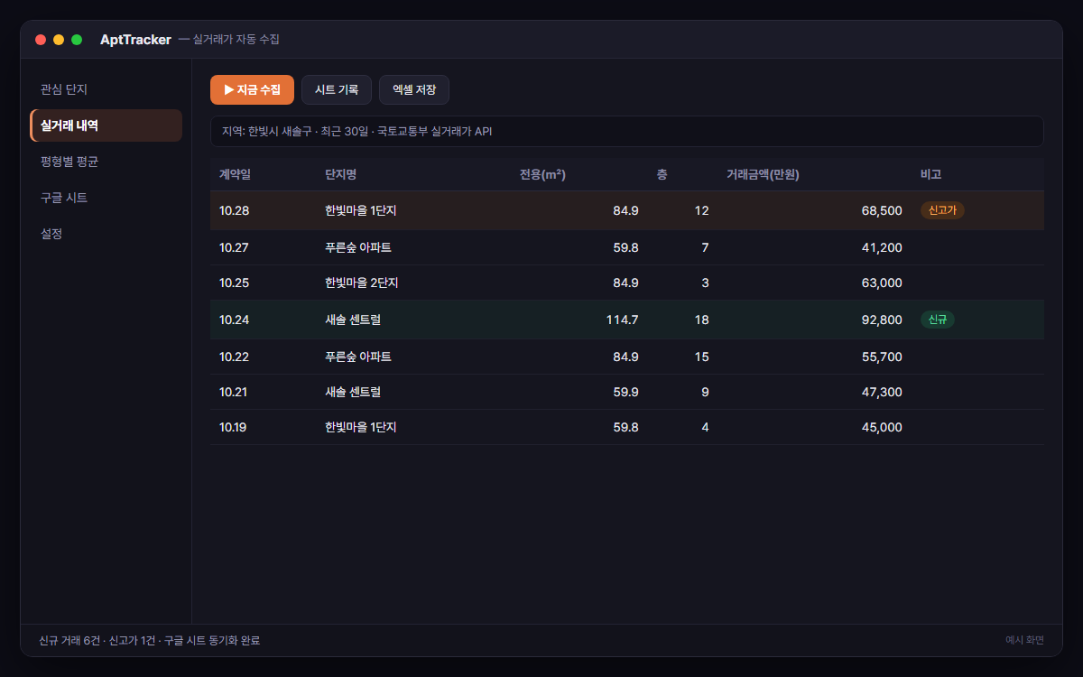The height and width of the screenshot is (677, 1083).
Task: Click the 59.9 area value
Action: (626, 392)
